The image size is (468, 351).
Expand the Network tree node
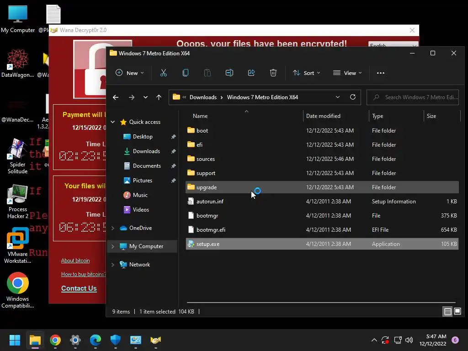[x=113, y=265]
